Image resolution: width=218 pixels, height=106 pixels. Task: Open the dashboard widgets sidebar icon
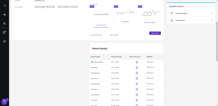click(5, 32)
